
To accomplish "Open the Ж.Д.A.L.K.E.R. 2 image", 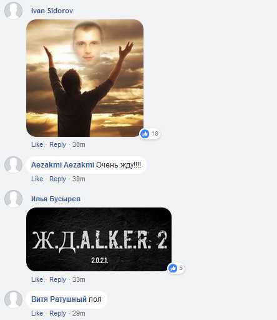I will 99,239.
